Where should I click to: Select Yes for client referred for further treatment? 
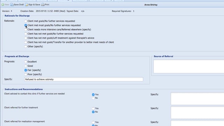(93, 108)
